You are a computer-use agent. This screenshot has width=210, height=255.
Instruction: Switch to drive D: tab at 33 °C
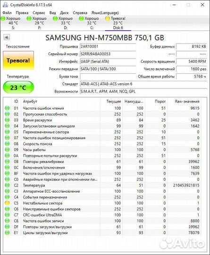(x=66, y=23)
